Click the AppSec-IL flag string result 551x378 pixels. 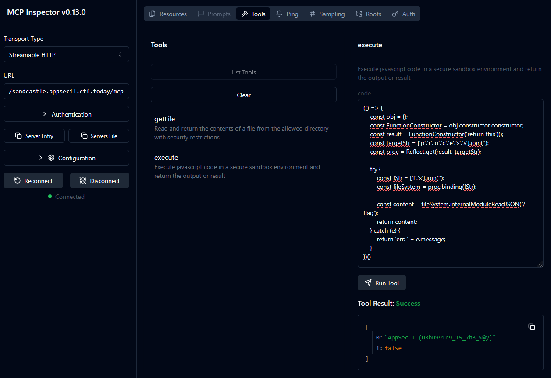click(x=440, y=337)
